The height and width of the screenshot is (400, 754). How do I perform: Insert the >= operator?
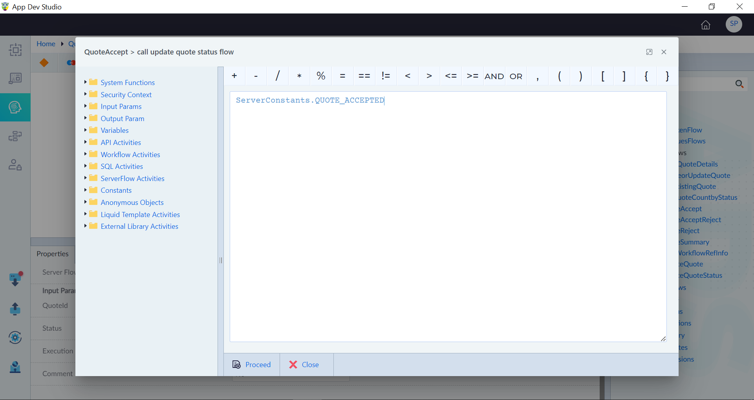[472, 76]
